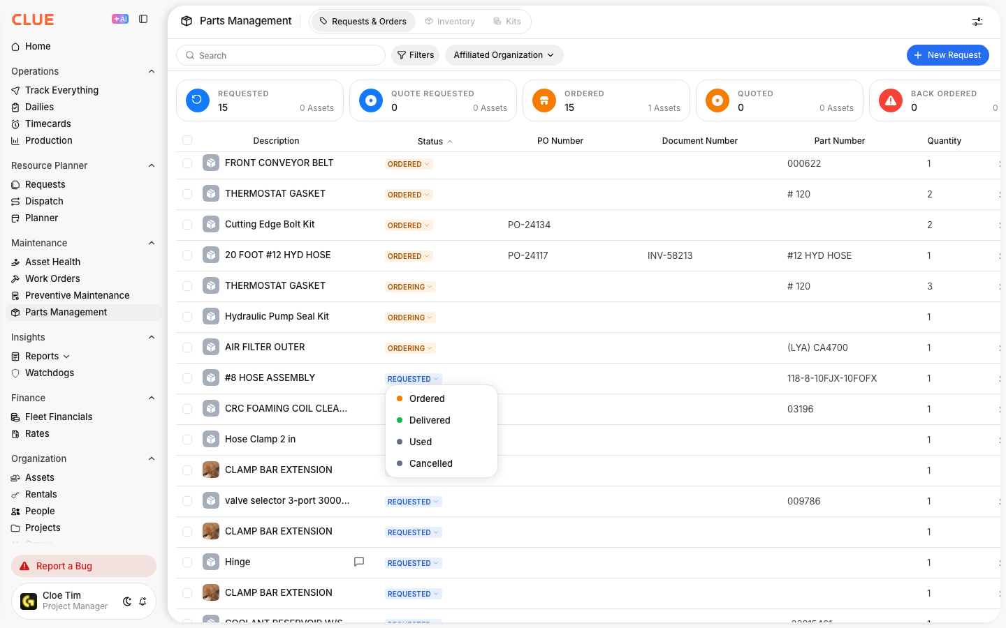This screenshot has width=1006, height=628.
Task: Open the Filters button
Action: (x=415, y=55)
